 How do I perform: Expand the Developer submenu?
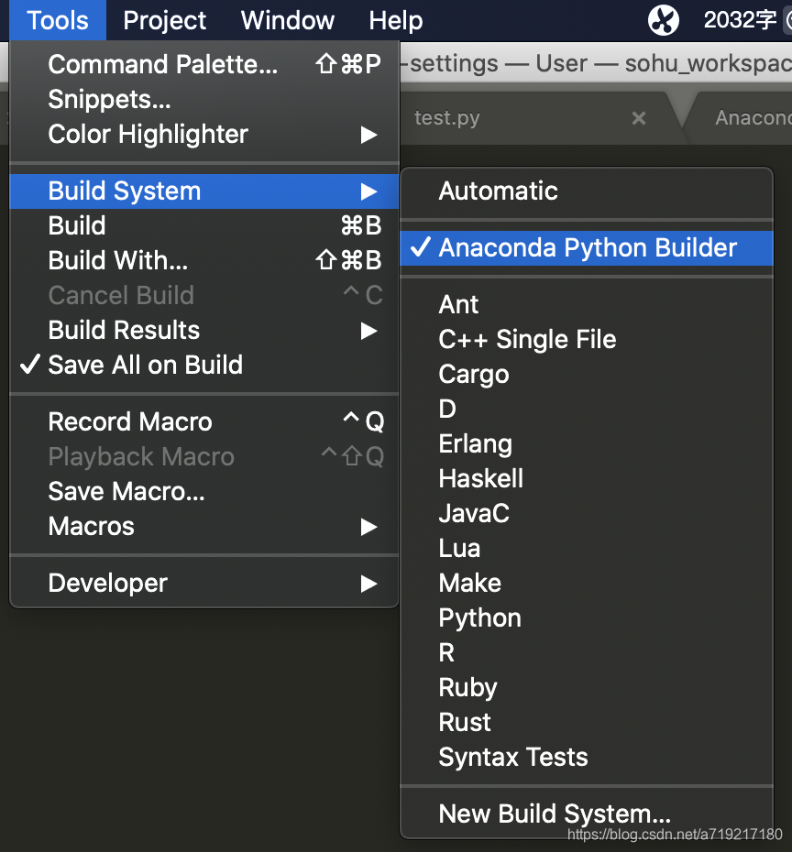click(x=108, y=583)
